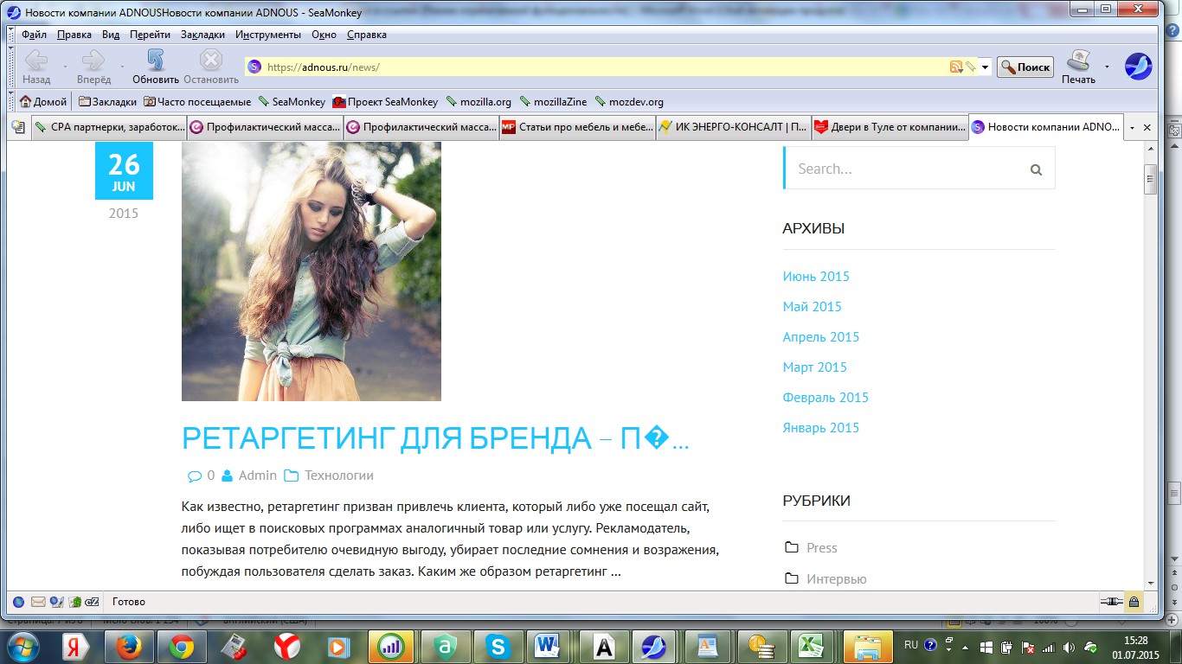The height and width of the screenshot is (664, 1182).
Task: Open a new tab with the new-tab icon
Action: [17, 127]
